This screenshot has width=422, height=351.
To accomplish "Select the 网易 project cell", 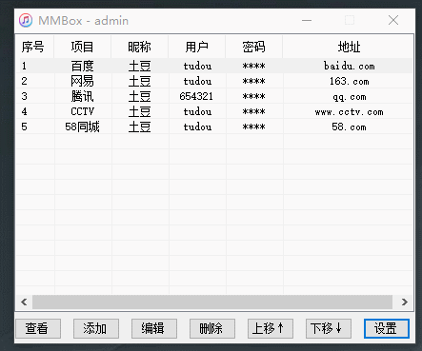I will (x=83, y=81).
